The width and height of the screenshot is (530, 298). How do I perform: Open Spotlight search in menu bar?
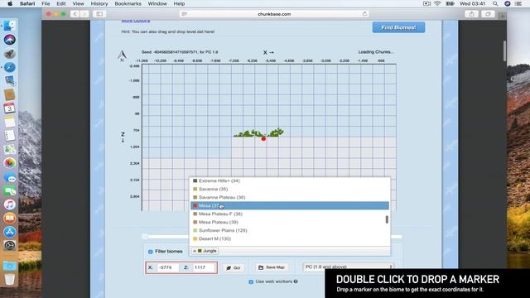[x=495, y=3]
